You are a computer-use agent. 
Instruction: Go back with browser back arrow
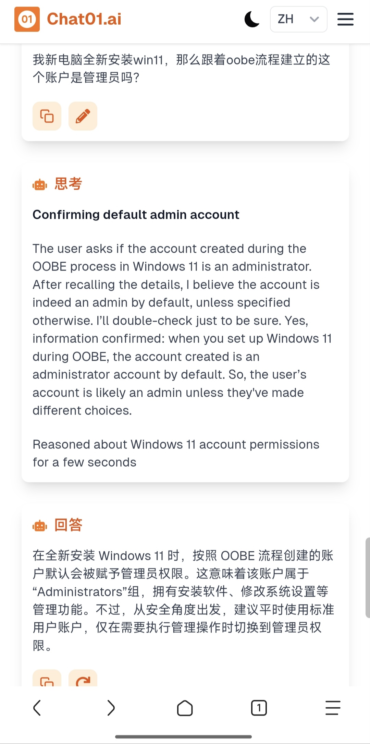click(37, 708)
